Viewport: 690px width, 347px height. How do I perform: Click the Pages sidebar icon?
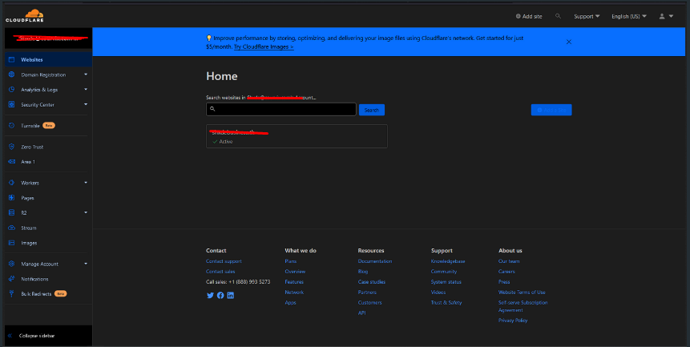(x=12, y=198)
